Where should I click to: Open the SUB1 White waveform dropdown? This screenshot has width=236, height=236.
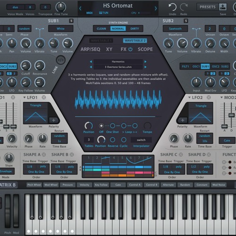point(60,29)
